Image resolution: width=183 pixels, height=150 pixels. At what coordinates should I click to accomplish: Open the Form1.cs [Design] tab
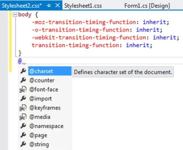tap(147, 6)
